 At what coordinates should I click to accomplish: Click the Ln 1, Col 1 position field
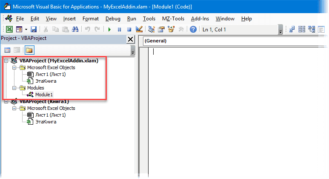pyautogui.click(x=239, y=30)
